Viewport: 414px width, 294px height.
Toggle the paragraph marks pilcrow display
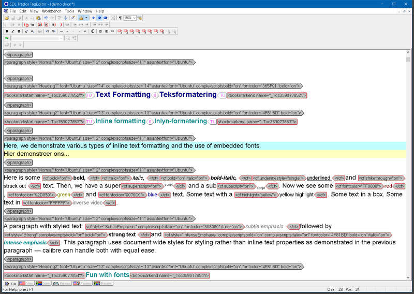[120, 18]
